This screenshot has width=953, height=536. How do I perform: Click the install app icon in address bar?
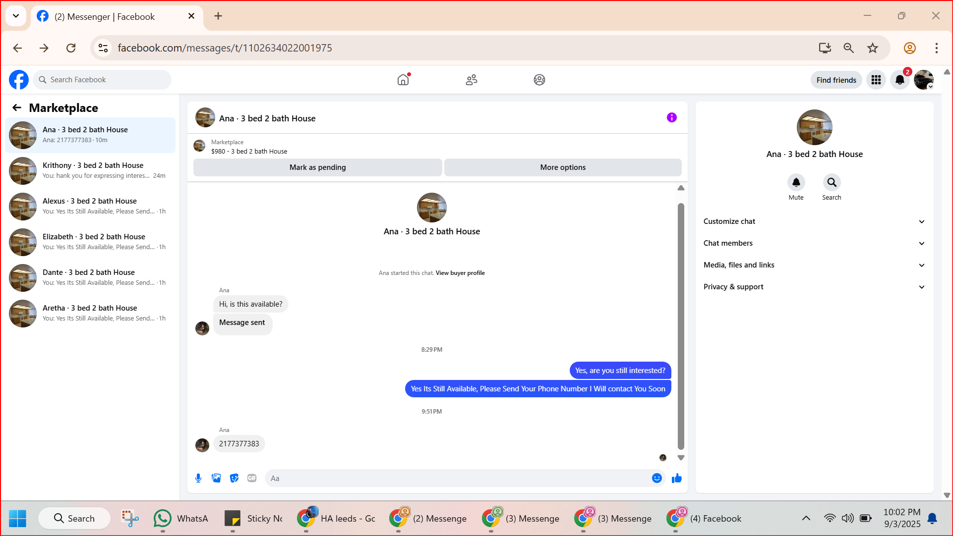pyautogui.click(x=825, y=48)
